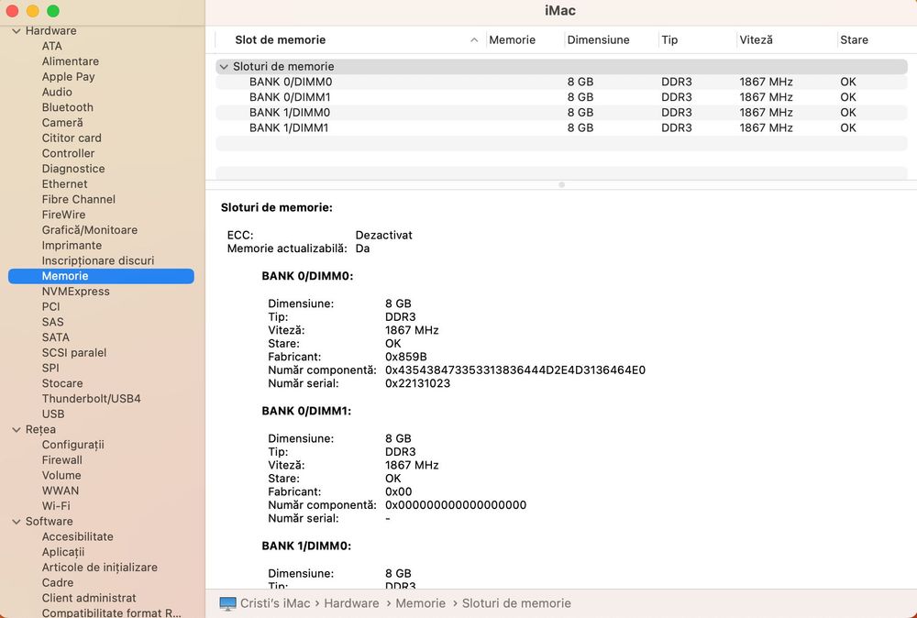Viewport: 917px width, 618px height.
Task: Open SATA in the sidebar
Action: (x=56, y=337)
